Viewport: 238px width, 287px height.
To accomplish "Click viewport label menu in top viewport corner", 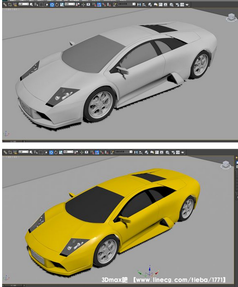I will (x=11, y=9).
